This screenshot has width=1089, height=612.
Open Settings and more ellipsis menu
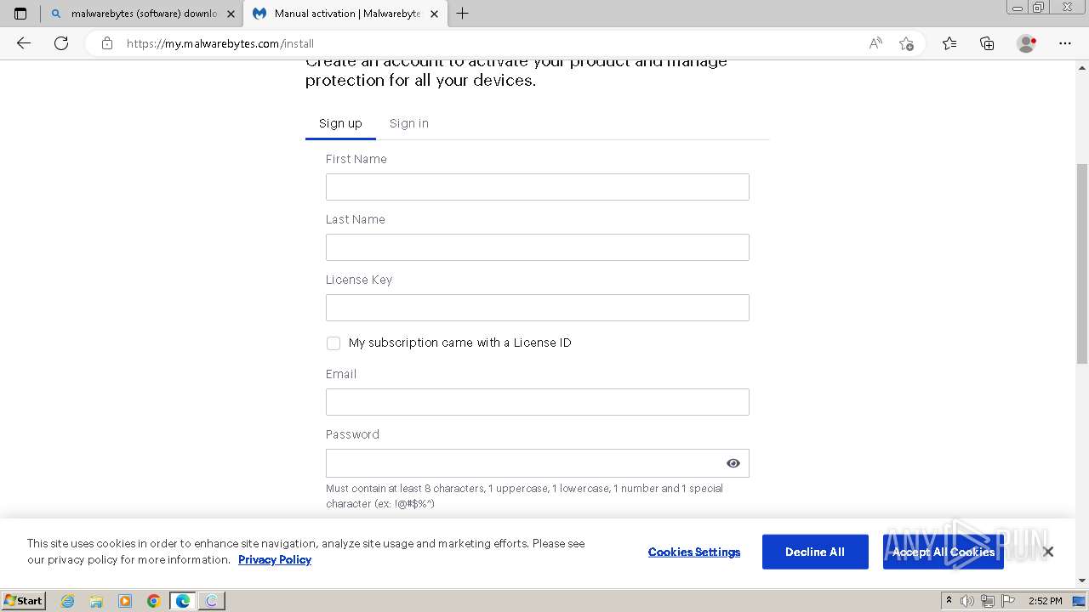tap(1065, 43)
